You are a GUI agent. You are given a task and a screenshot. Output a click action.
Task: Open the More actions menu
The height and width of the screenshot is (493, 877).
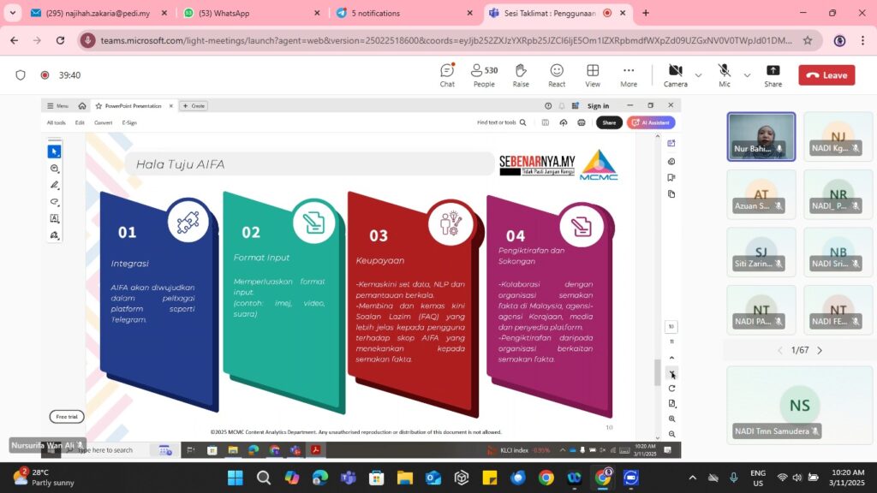629,74
